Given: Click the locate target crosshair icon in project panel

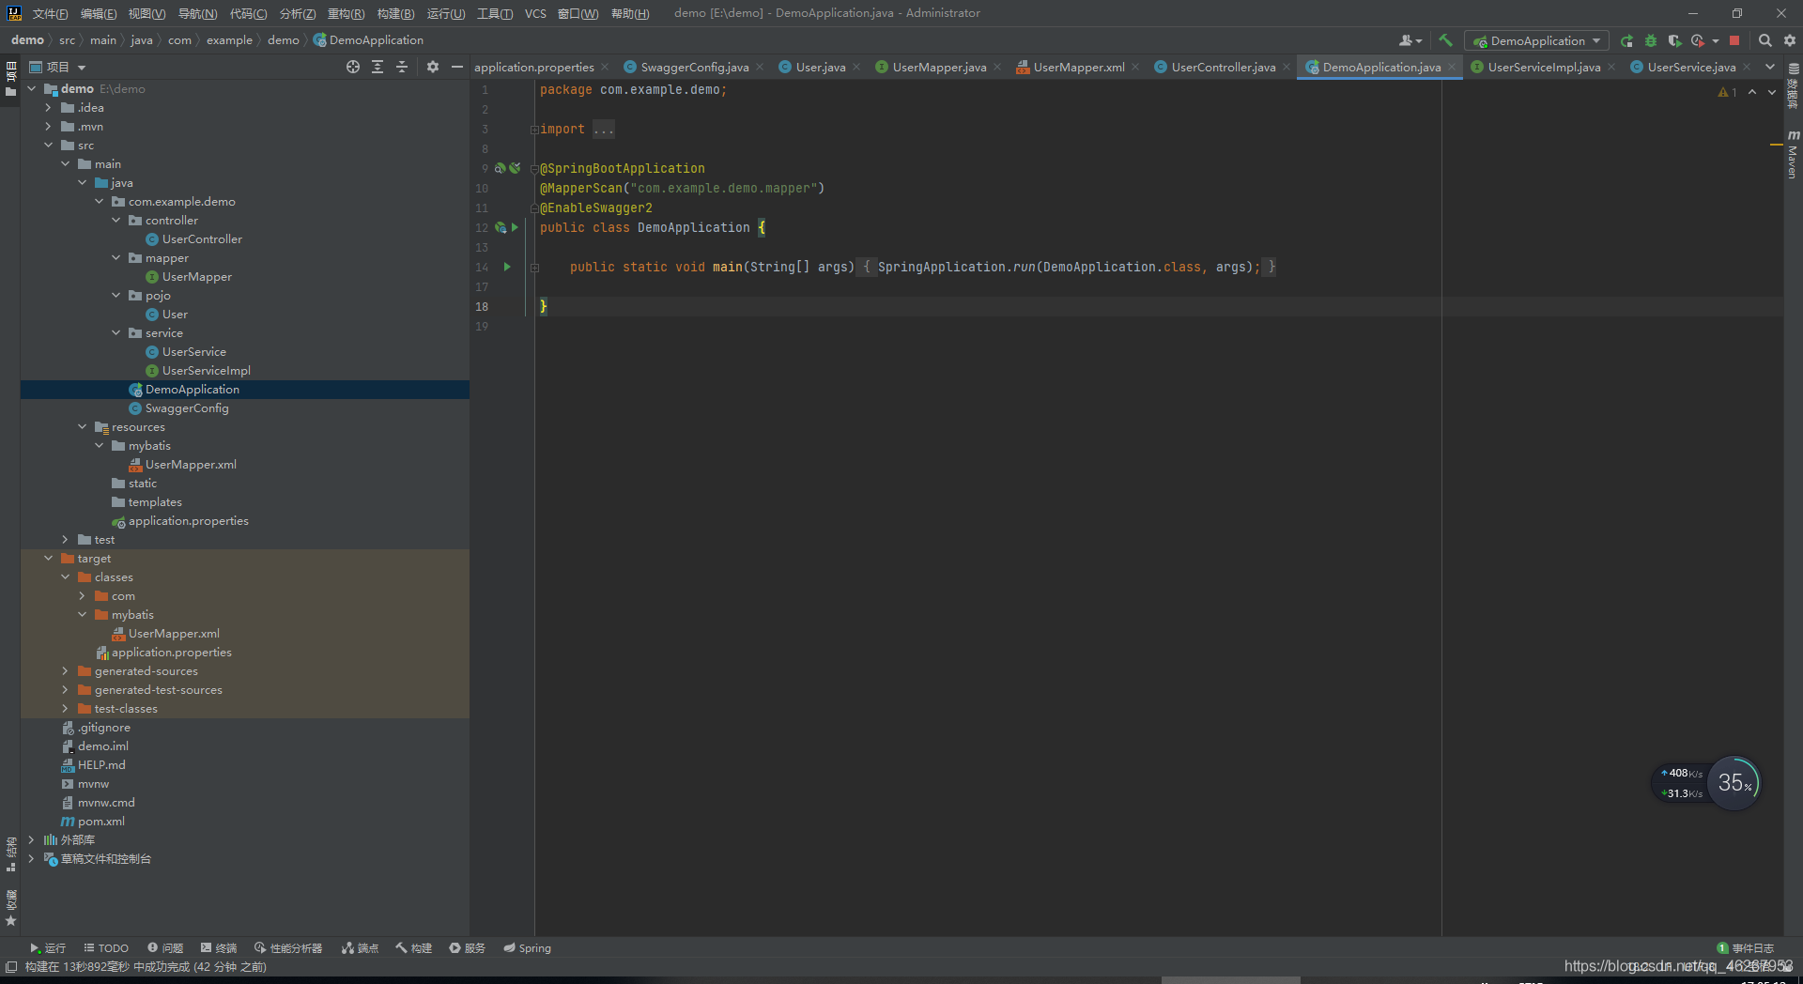Looking at the screenshot, I should coord(353,67).
